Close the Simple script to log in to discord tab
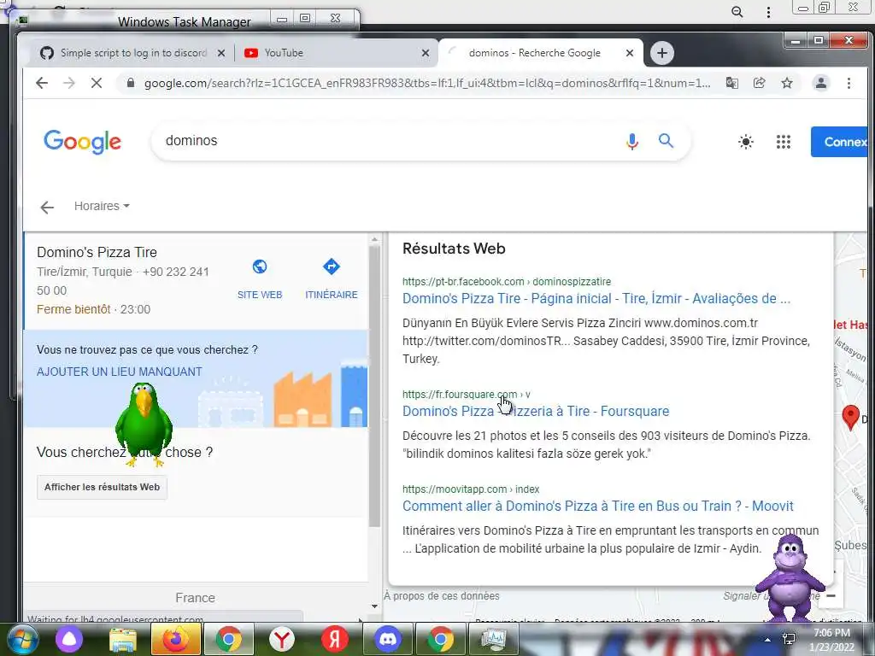 coord(221,53)
